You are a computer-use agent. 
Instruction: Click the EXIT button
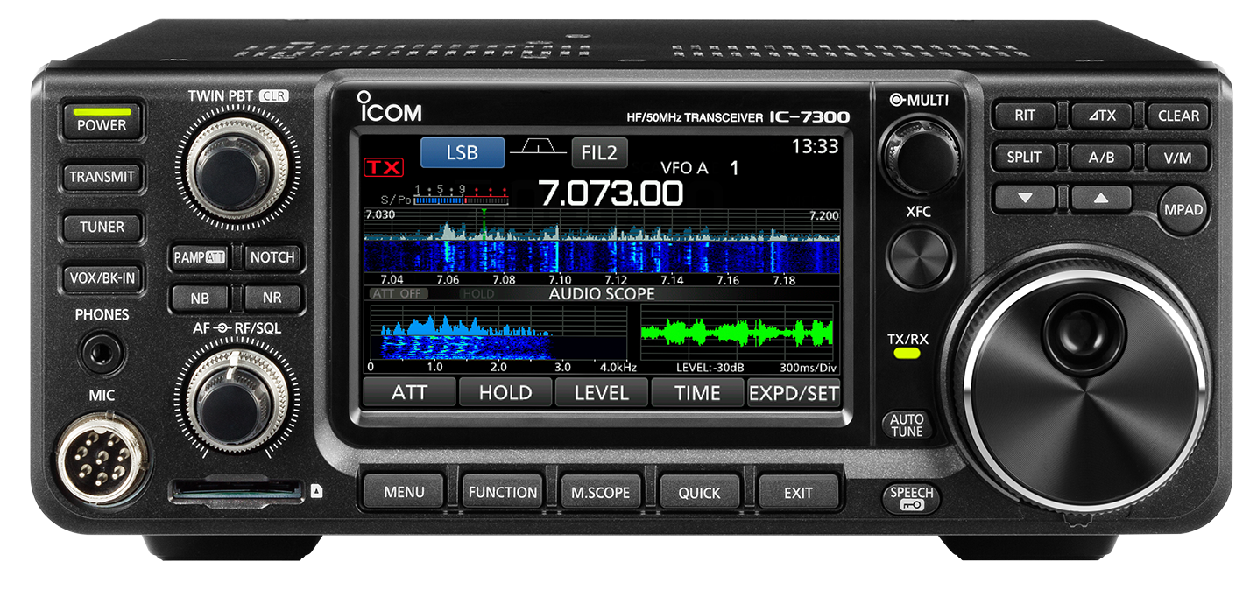pyautogui.click(x=798, y=493)
